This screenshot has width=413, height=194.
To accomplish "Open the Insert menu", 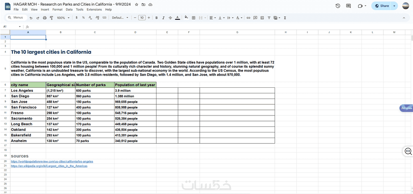I will click(45, 10).
